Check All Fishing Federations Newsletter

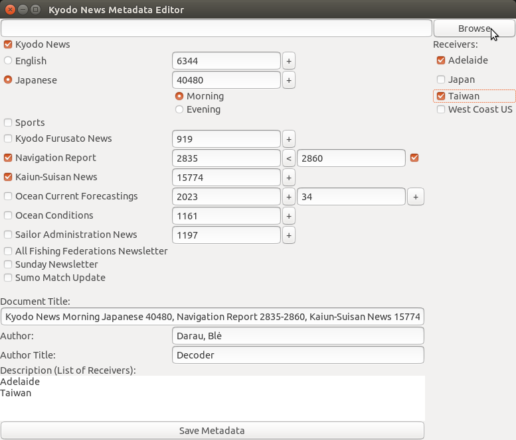point(8,251)
